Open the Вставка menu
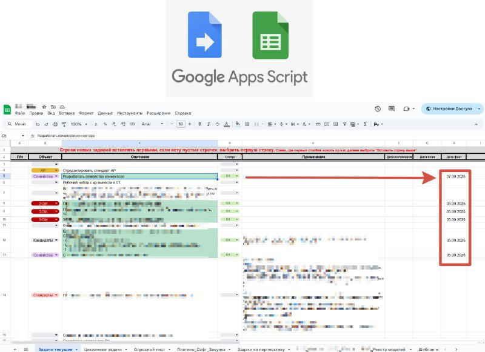485x352 pixels. tap(67, 113)
